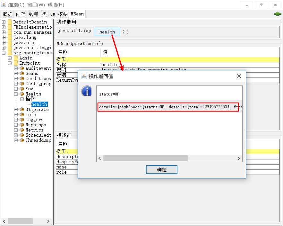Viewport: 283px width, 226px height.
Task: Expand the DefaultDomain tree node
Action: tap(4, 22)
